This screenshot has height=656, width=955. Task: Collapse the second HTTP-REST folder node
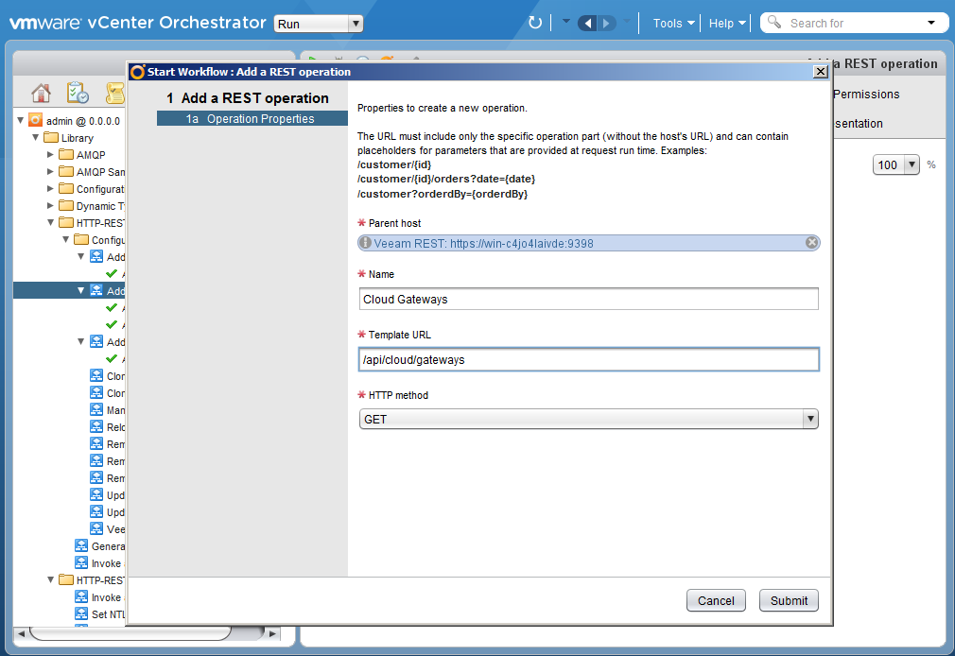50,580
